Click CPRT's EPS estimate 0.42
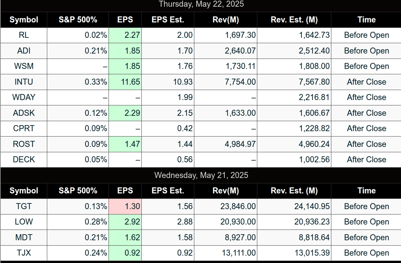This screenshot has width=401, height=263. (185, 128)
